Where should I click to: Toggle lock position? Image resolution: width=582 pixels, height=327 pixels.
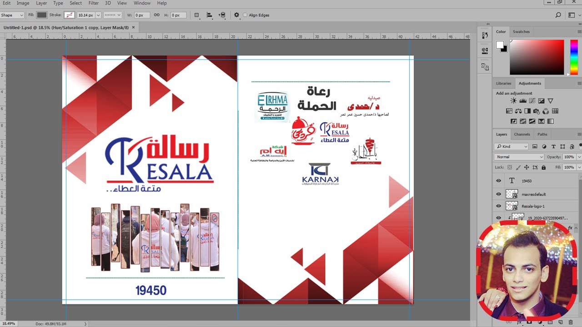[x=527, y=168]
